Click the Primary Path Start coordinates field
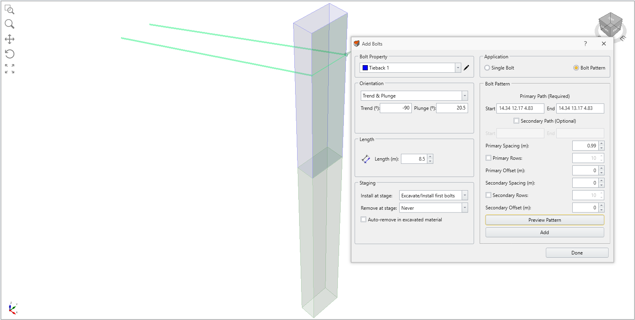Viewport: 635px width, 320px height. click(x=520, y=108)
